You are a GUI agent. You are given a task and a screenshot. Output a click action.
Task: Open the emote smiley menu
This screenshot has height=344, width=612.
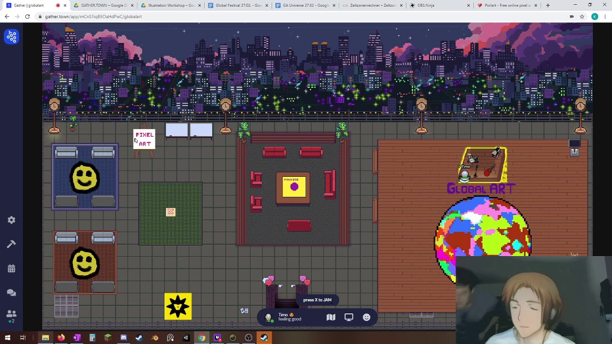[366, 317]
